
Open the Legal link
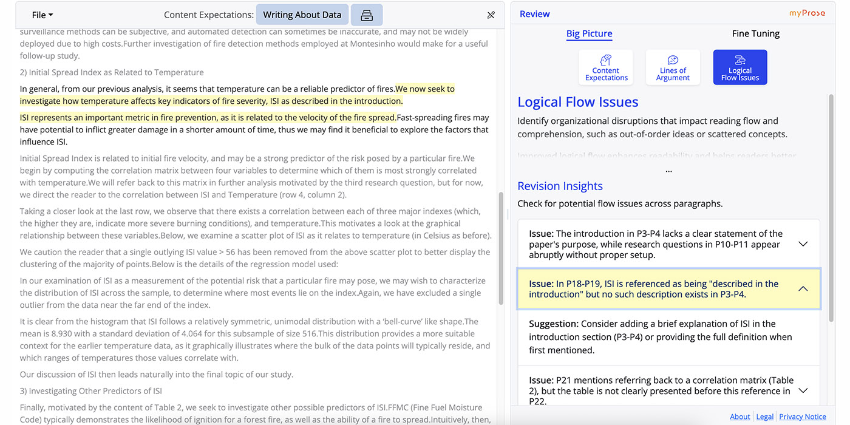pyautogui.click(x=764, y=416)
